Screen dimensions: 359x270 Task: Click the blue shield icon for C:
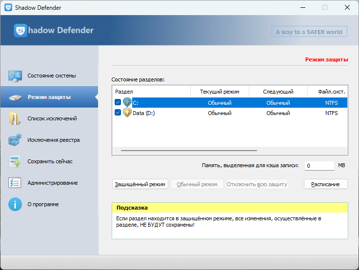tap(127, 102)
